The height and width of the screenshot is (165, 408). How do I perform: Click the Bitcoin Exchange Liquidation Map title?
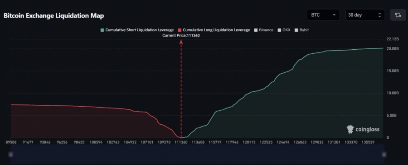54,15
